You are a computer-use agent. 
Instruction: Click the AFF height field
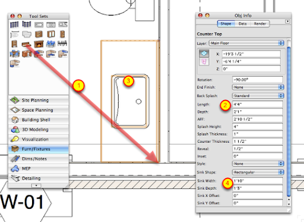tap(258, 119)
